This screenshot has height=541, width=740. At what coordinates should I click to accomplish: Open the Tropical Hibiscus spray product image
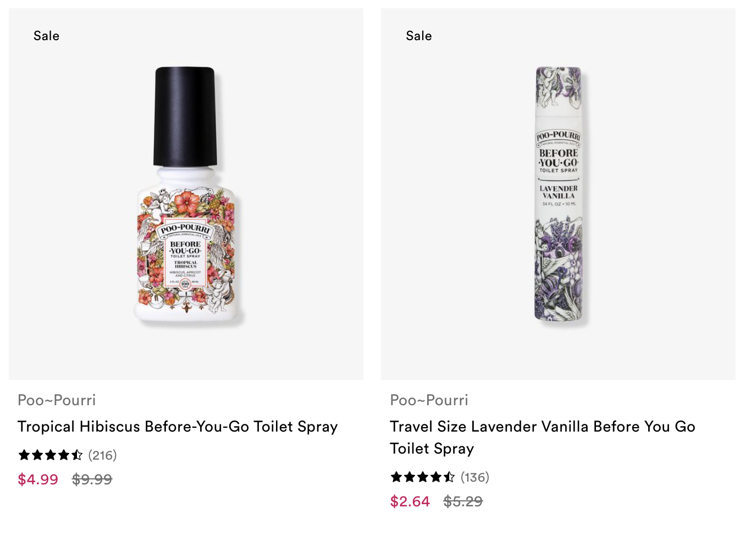tap(186, 194)
